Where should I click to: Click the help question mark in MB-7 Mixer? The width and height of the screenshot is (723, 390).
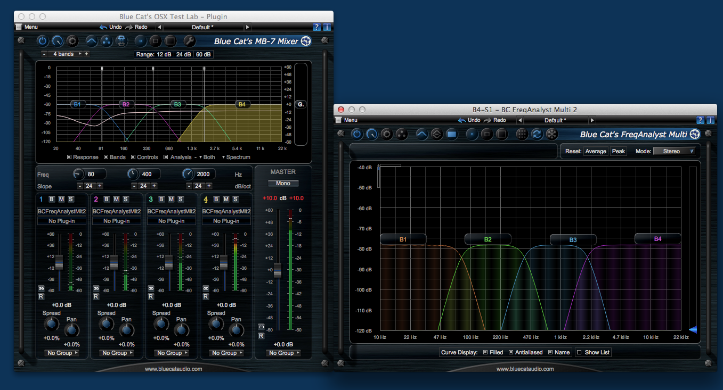pyautogui.click(x=318, y=27)
